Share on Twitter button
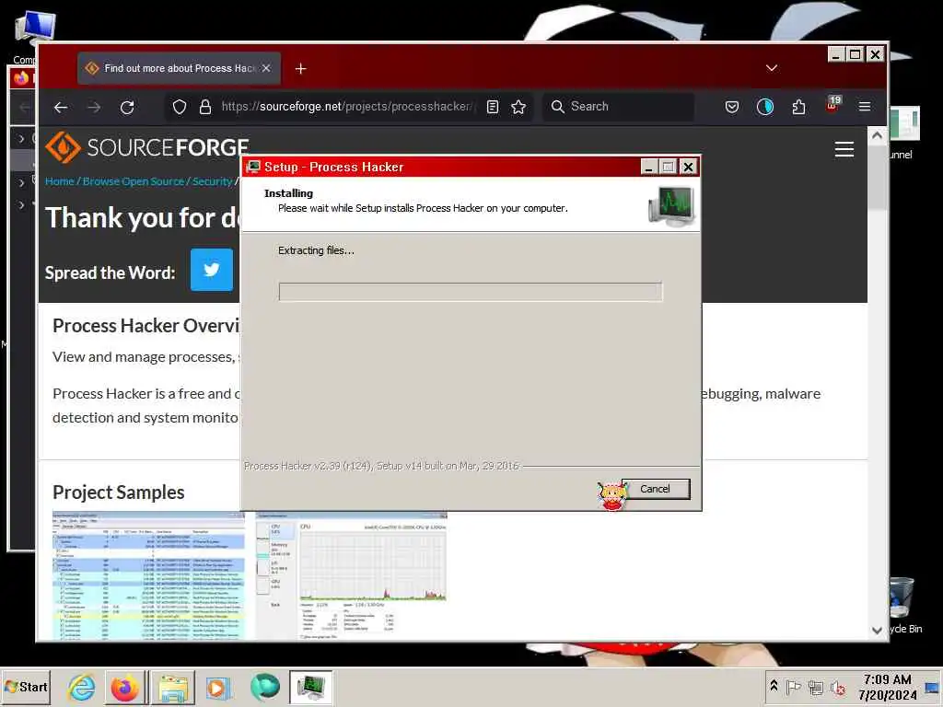This screenshot has width=943, height=707. (212, 270)
